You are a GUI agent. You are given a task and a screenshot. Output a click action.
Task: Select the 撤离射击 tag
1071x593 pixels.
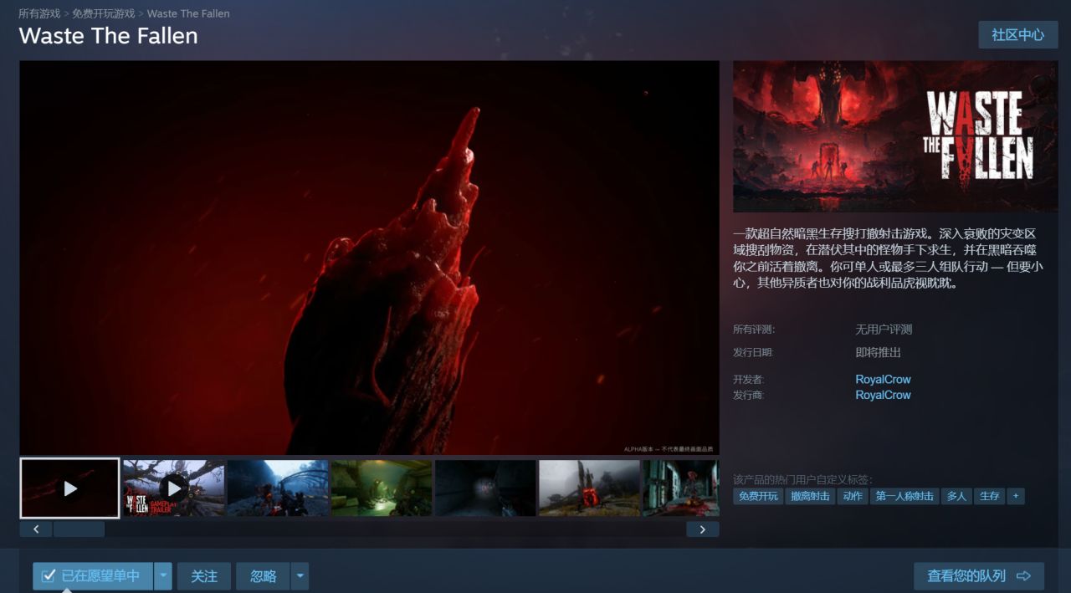coord(810,496)
